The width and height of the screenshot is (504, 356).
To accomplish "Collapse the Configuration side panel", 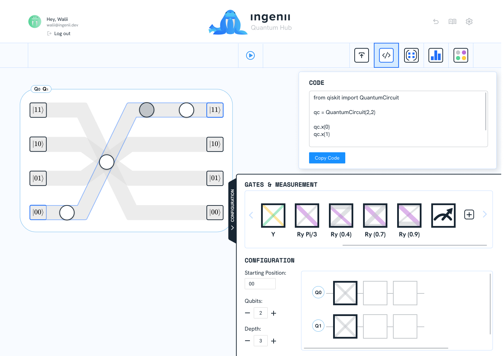I will [x=233, y=228].
